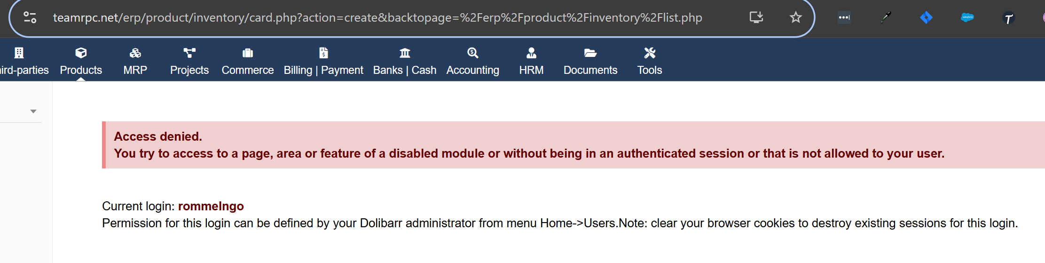Screen dimensions: 1045x263
Task: Select the address bar URL field
Action: click(377, 17)
